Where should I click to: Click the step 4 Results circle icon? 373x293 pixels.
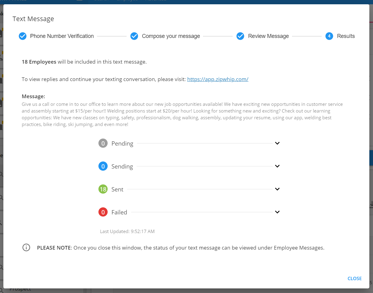tap(329, 36)
